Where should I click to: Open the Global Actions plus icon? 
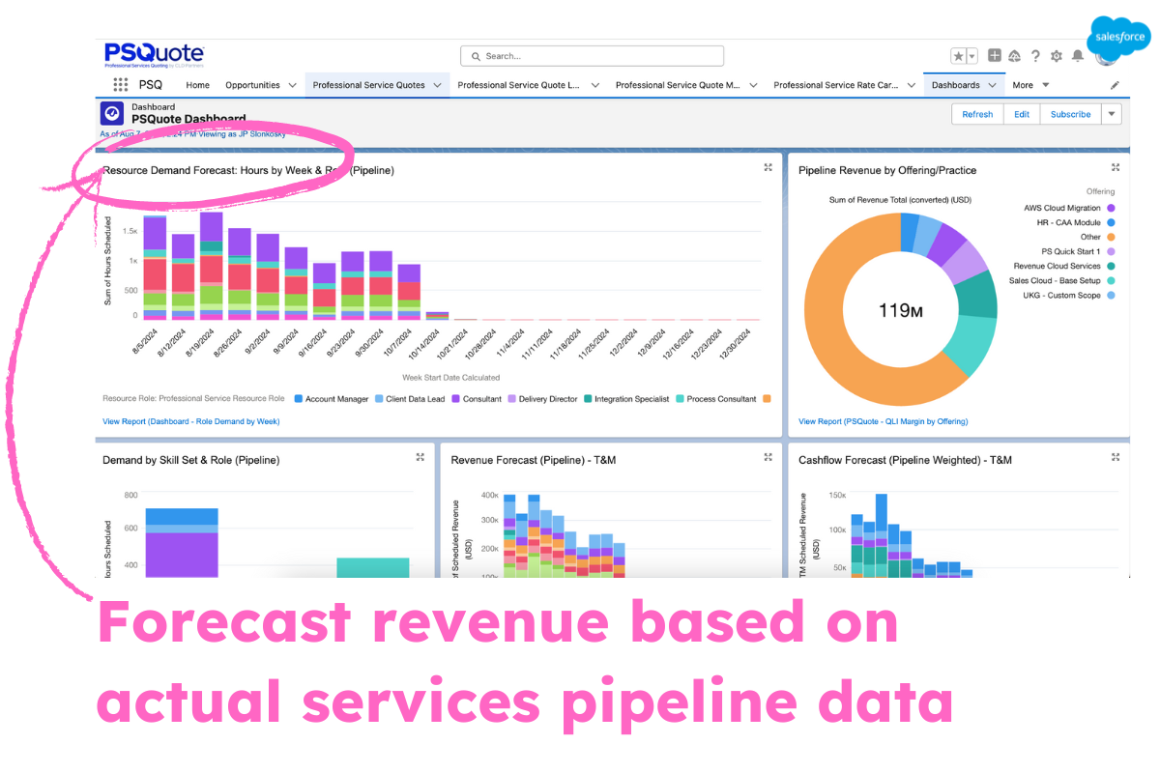tap(995, 56)
